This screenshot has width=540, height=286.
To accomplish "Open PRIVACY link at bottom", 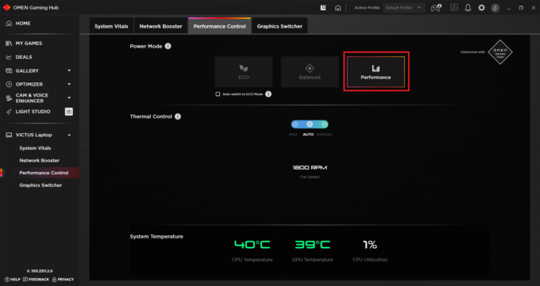I will (63, 280).
